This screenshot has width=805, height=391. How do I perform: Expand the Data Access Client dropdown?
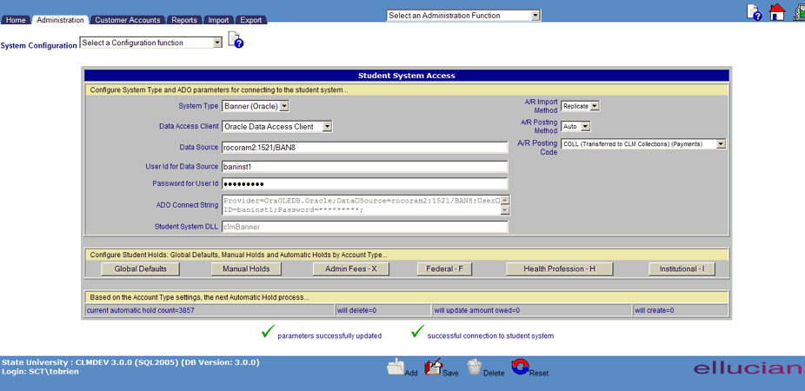[x=276, y=127]
